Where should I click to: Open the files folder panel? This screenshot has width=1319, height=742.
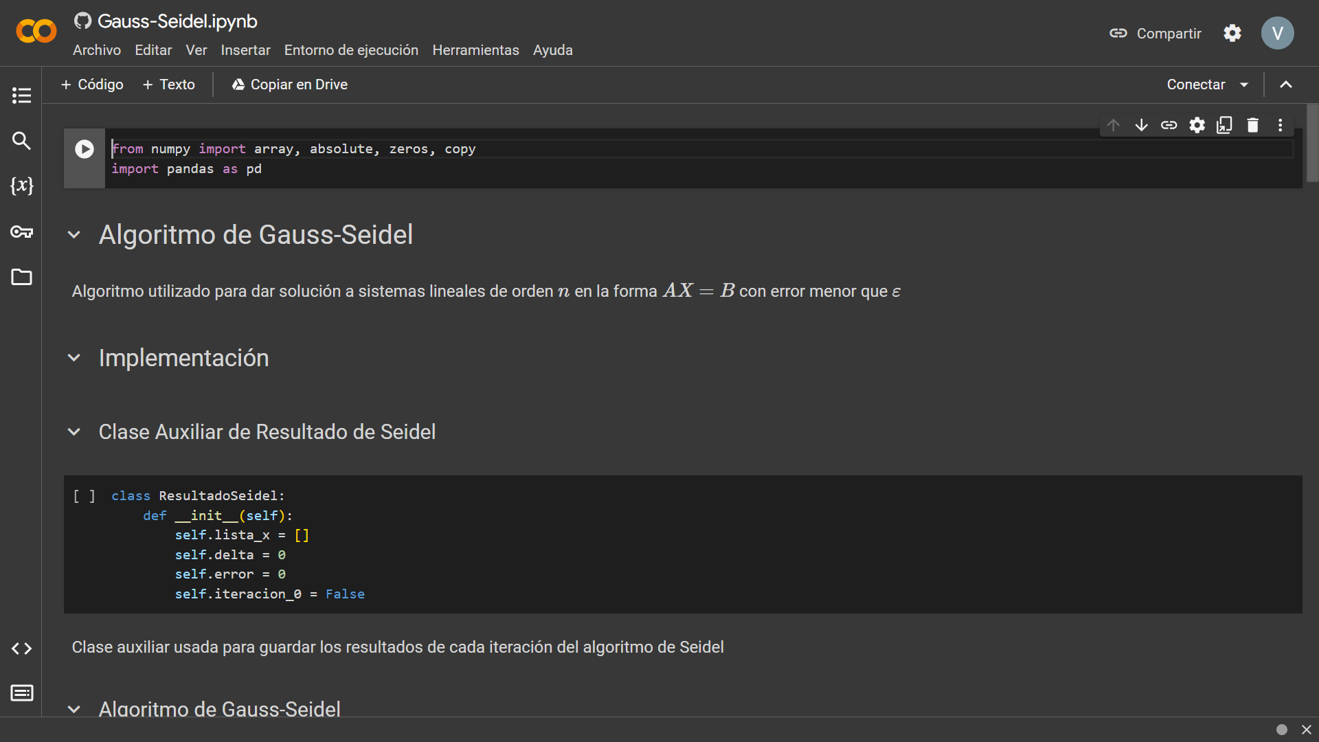(21, 277)
